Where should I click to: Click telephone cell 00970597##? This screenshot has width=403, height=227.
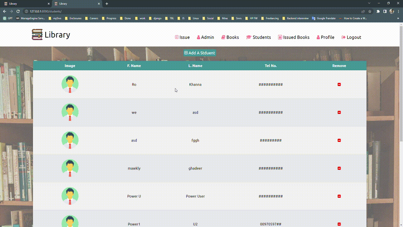pyautogui.click(x=271, y=224)
